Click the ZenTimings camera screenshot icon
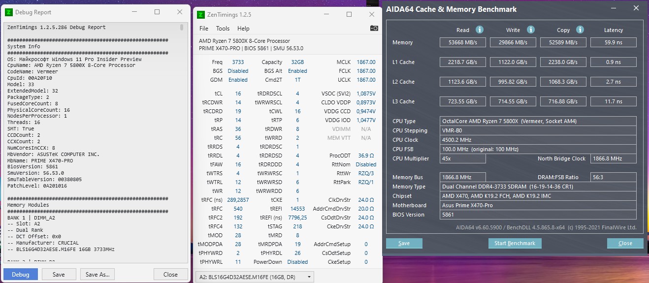 374,29
